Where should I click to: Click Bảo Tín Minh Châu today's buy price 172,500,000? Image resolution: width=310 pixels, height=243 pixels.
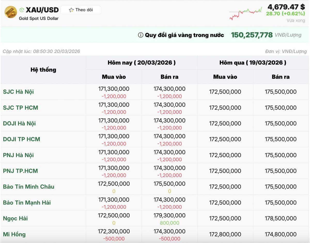point(114,184)
